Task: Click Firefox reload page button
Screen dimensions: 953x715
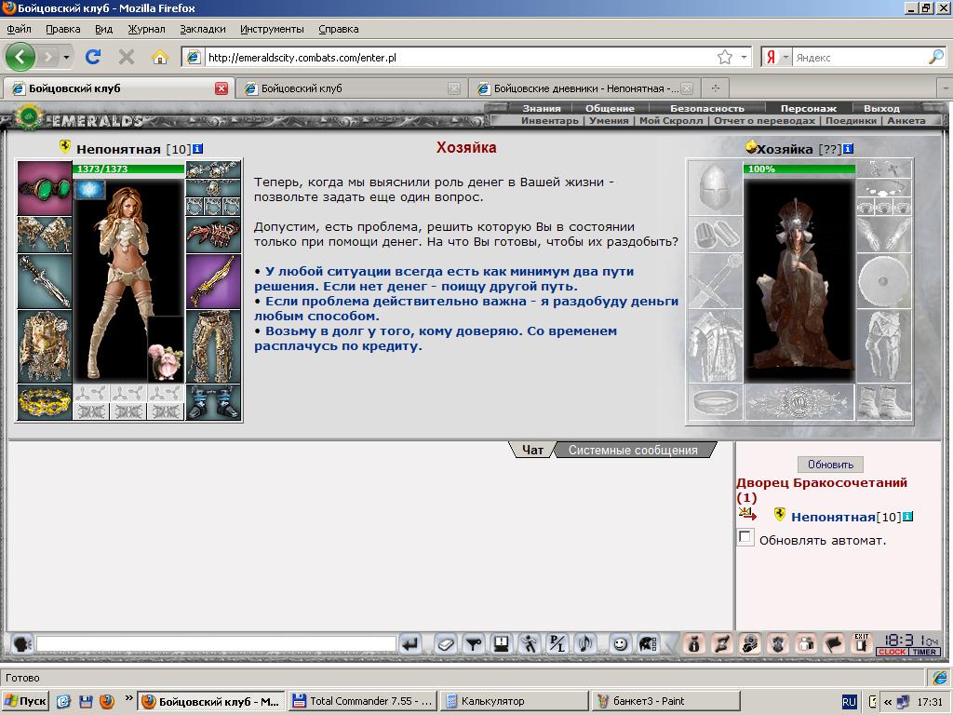Action: pyautogui.click(x=93, y=57)
